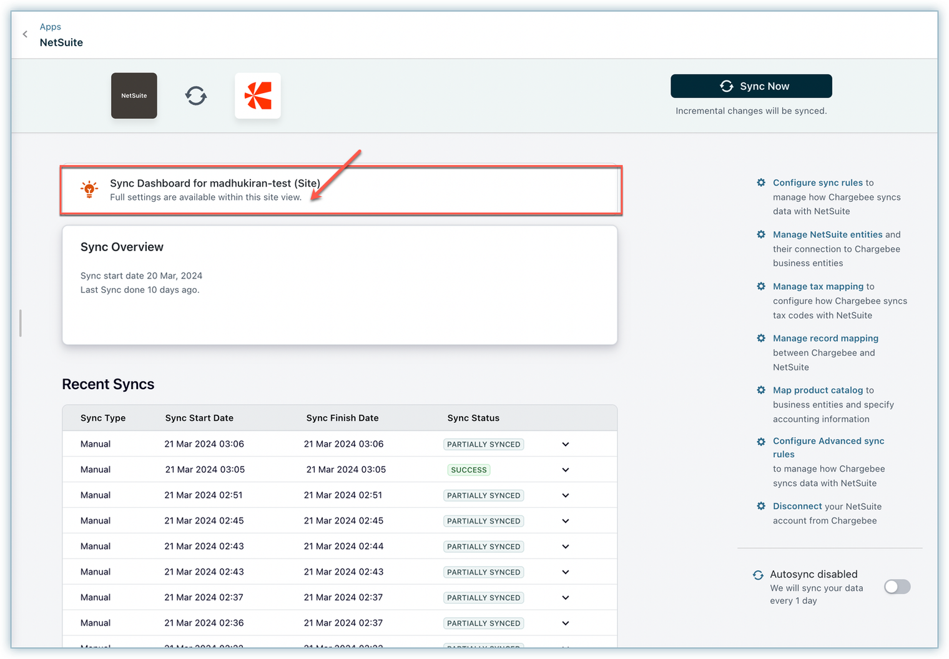Click the Sync Status column header

(473, 418)
